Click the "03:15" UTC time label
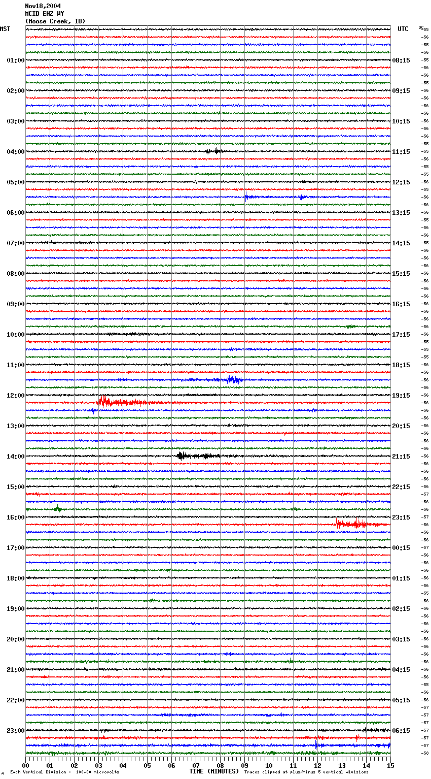 401,639
